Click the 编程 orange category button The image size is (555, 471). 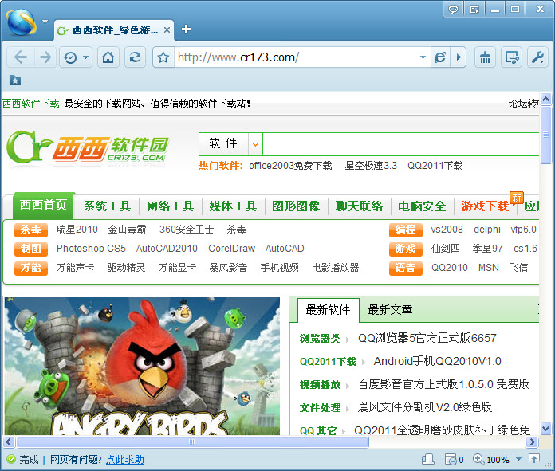click(x=406, y=230)
